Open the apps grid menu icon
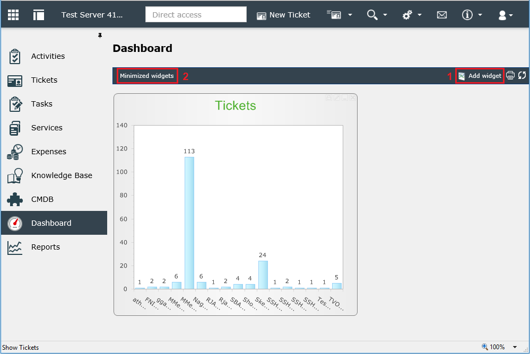The image size is (530, 354). click(13, 14)
